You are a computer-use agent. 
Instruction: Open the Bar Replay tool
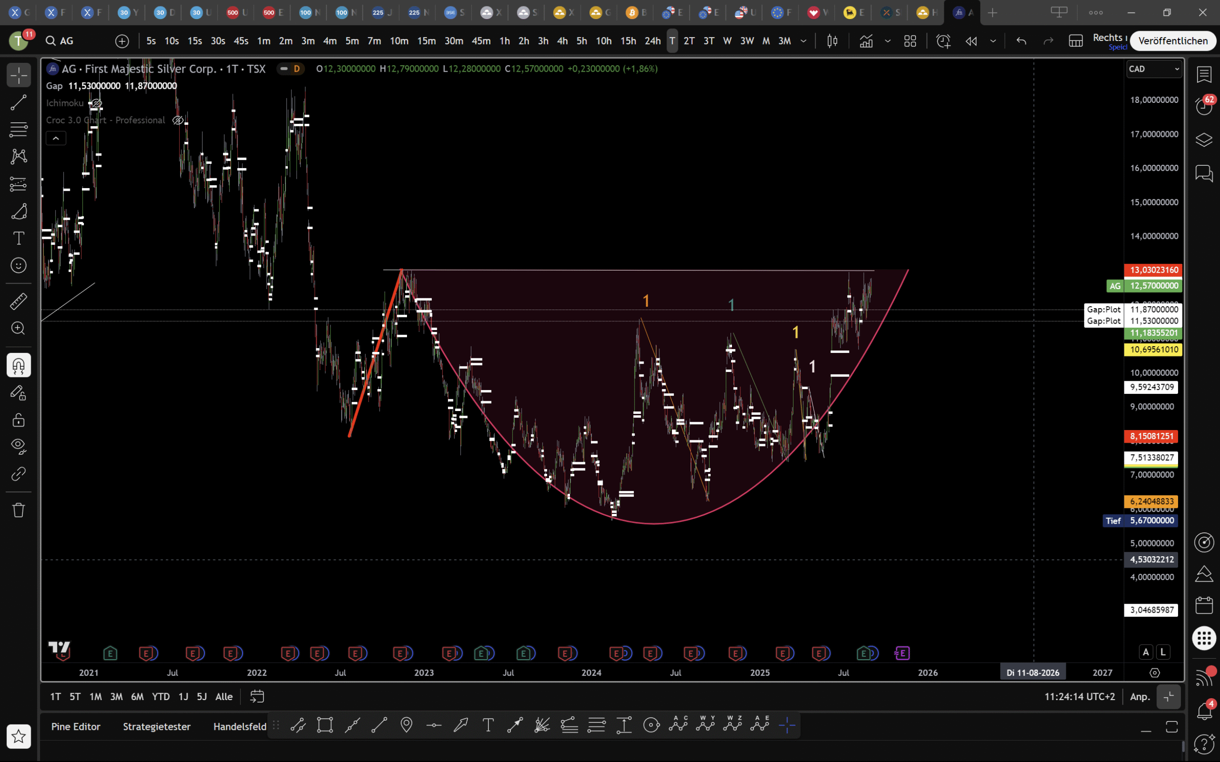[971, 41]
